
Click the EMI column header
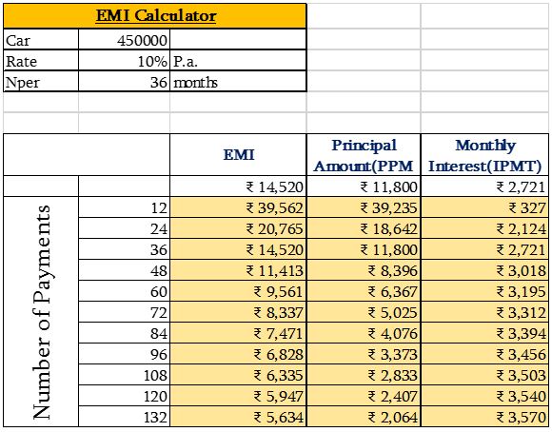[238, 154]
